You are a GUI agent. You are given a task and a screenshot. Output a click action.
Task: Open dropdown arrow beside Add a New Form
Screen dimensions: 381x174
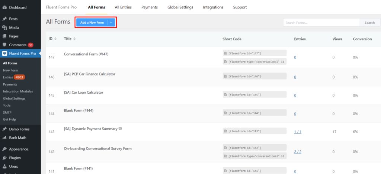click(x=111, y=23)
